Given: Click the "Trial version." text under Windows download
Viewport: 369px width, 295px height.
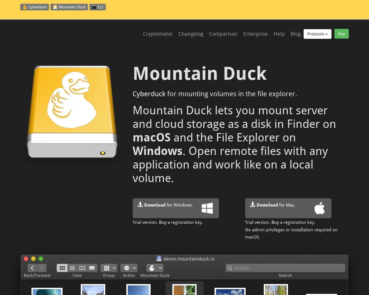Looking at the screenshot, I should [145, 222].
